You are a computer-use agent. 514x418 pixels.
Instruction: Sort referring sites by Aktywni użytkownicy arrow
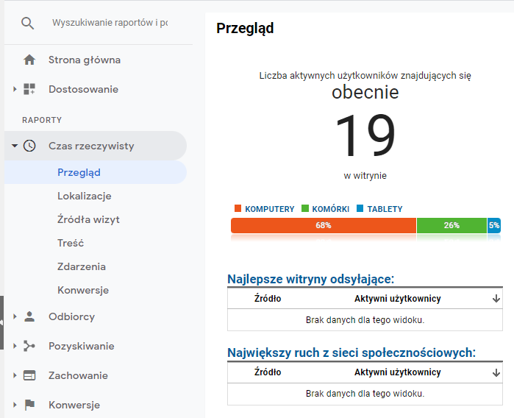tap(496, 299)
